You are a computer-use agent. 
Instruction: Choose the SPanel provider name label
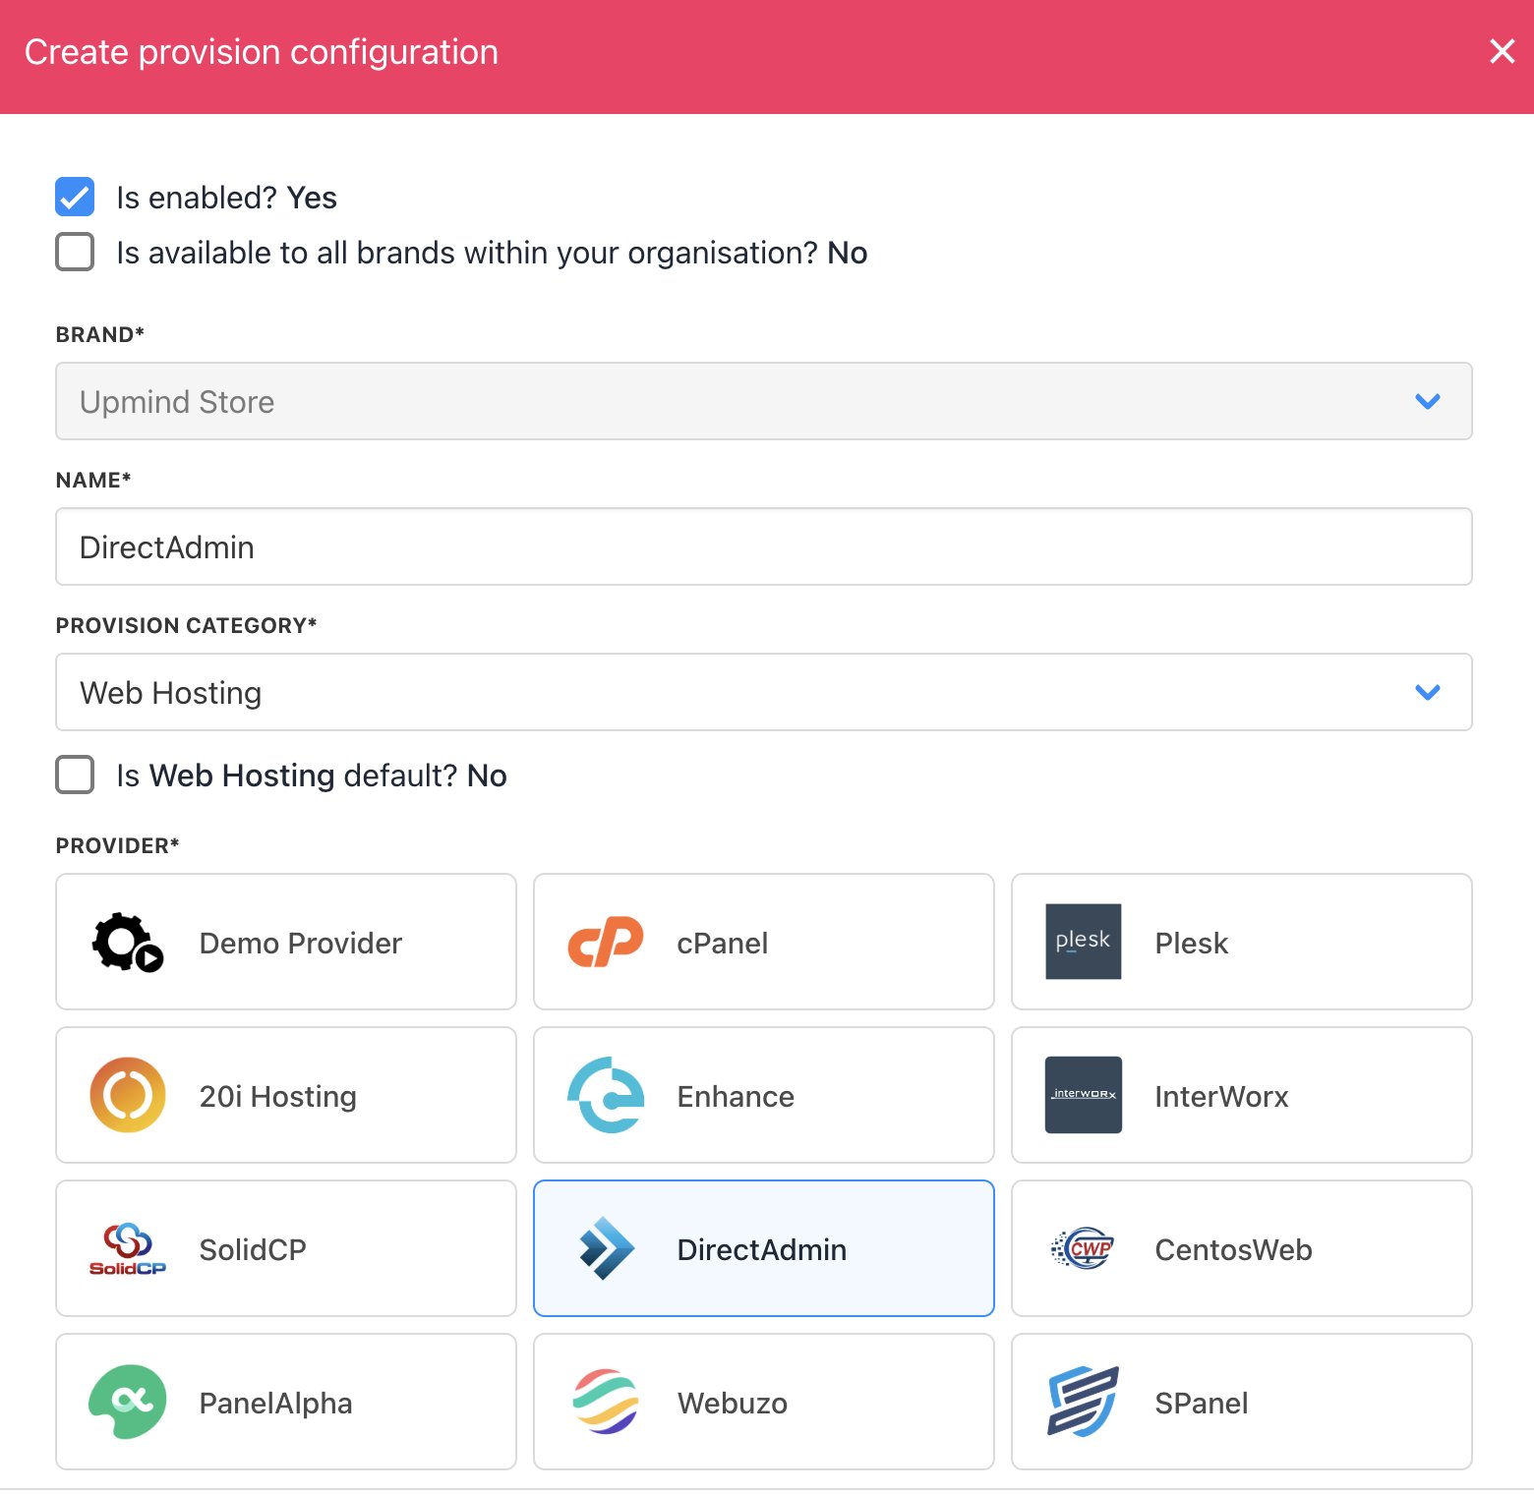point(1202,1403)
